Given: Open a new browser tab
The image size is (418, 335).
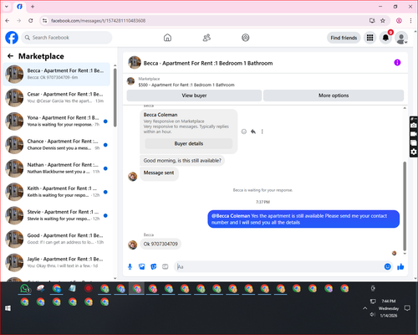Looking at the screenshot, I should 33,7.
